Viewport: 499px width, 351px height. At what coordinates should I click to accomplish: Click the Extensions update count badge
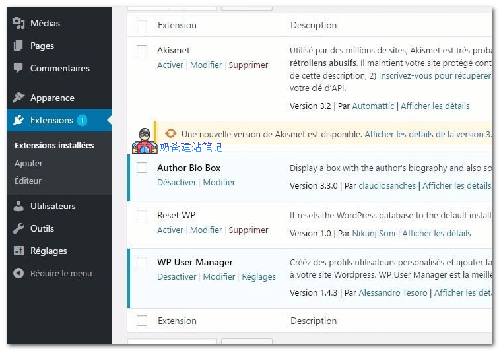click(x=82, y=120)
